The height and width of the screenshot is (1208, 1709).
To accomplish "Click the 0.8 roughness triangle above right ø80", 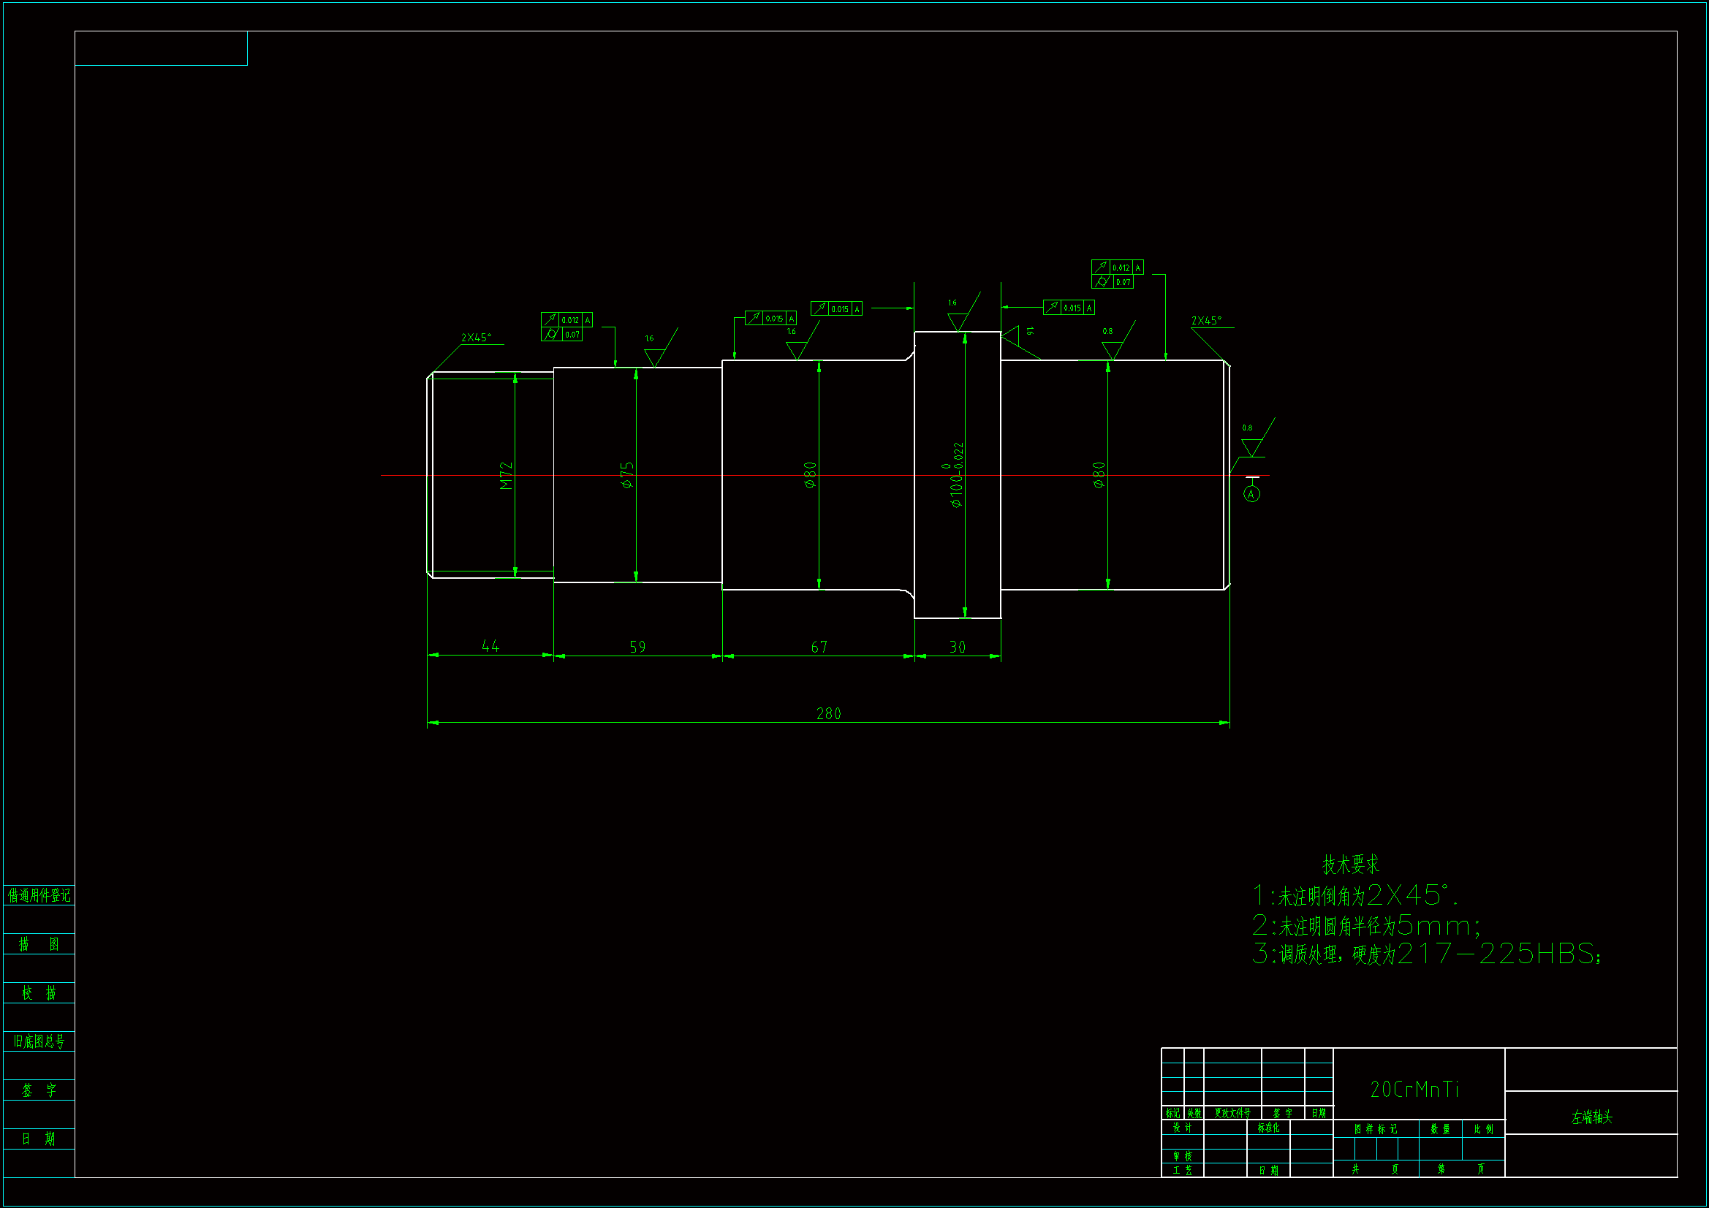I will tap(1112, 350).
